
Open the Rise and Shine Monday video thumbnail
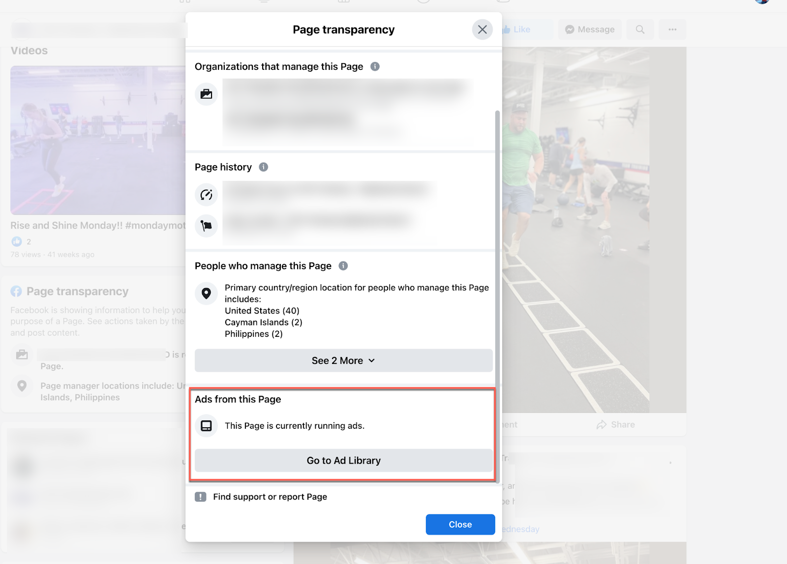click(98, 141)
